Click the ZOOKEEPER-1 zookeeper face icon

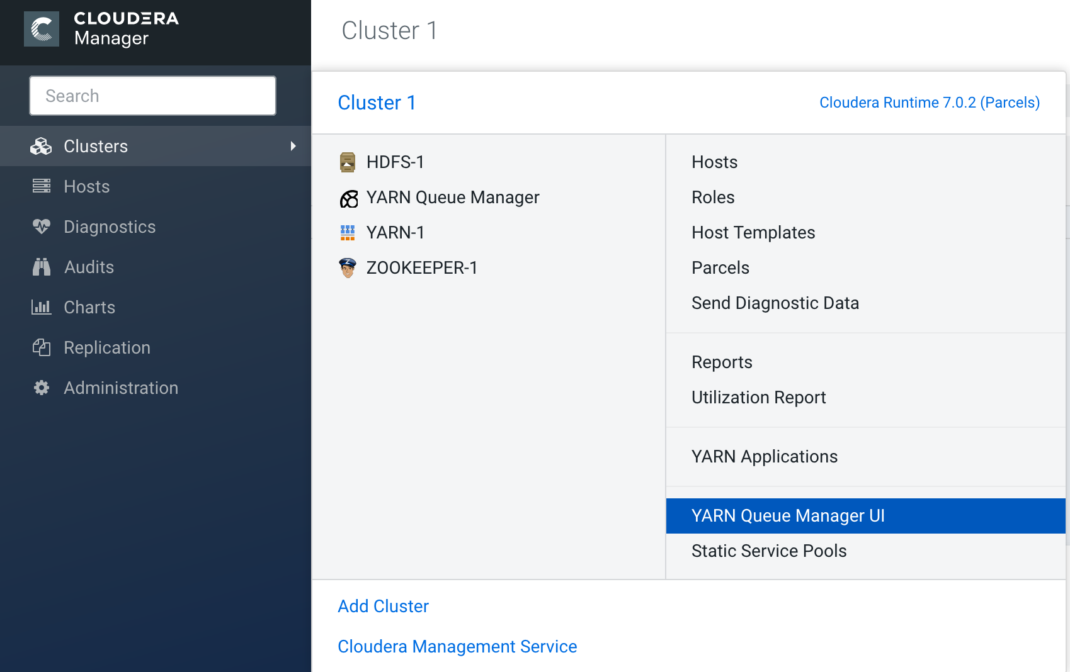348,268
